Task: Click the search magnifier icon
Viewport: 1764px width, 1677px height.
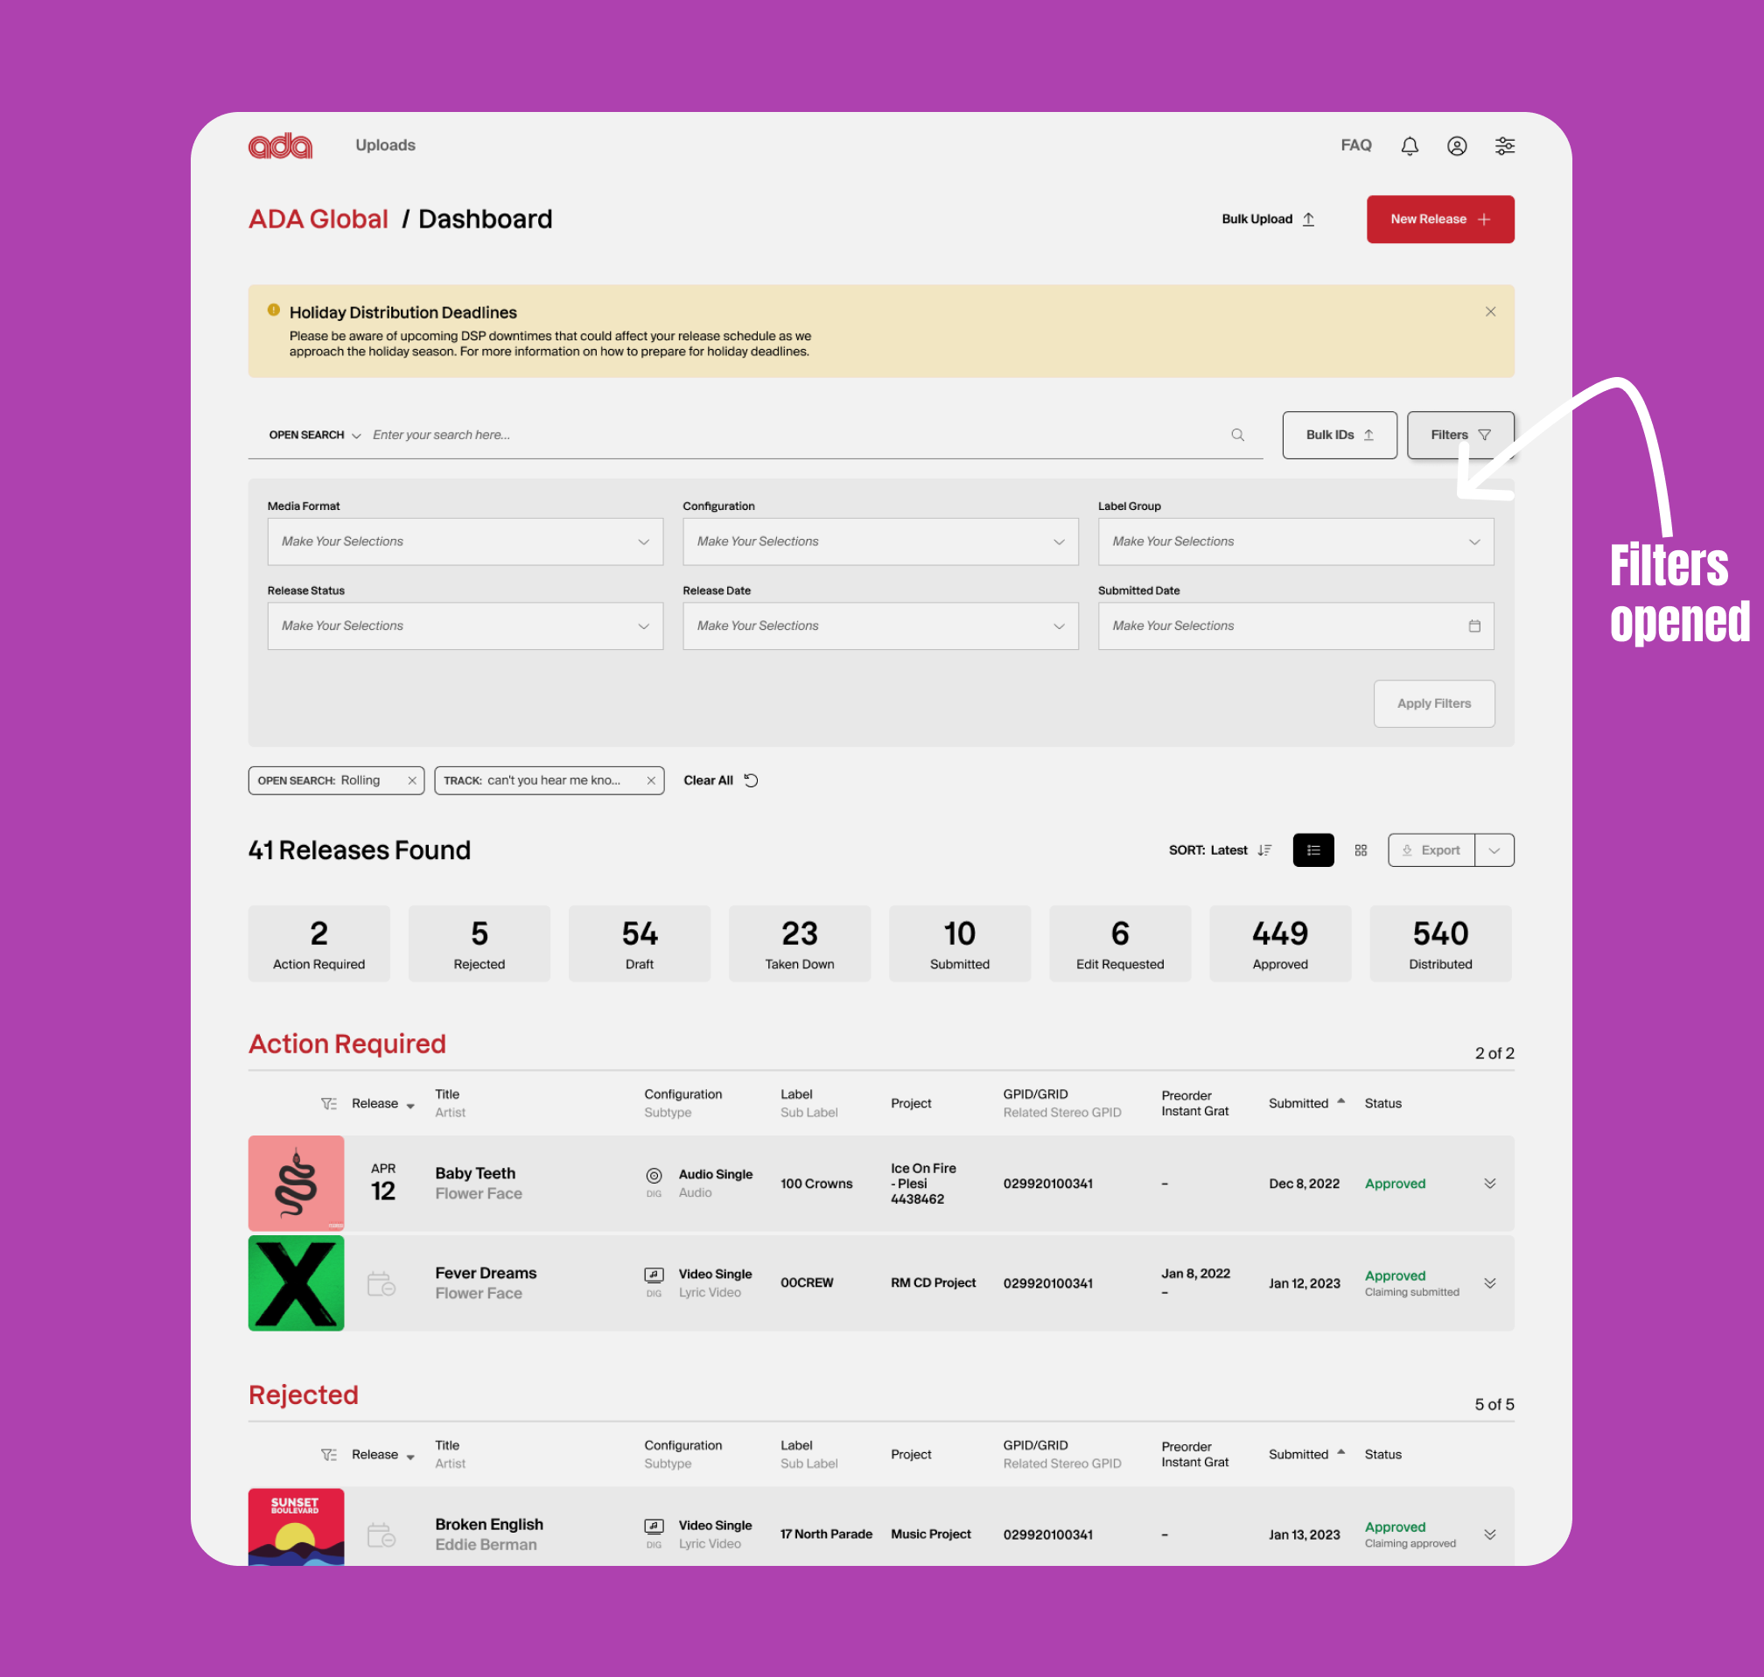Action: 1237,436
